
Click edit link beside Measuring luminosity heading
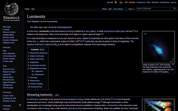click(57, 95)
